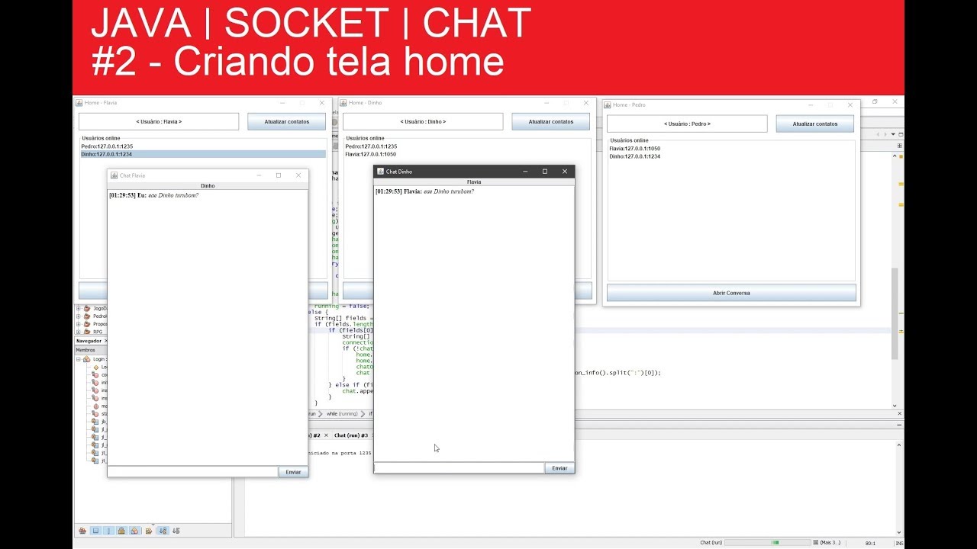Click the Dinho header in Chat Flavia window
This screenshot has height=549, width=977.
[x=208, y=185]
